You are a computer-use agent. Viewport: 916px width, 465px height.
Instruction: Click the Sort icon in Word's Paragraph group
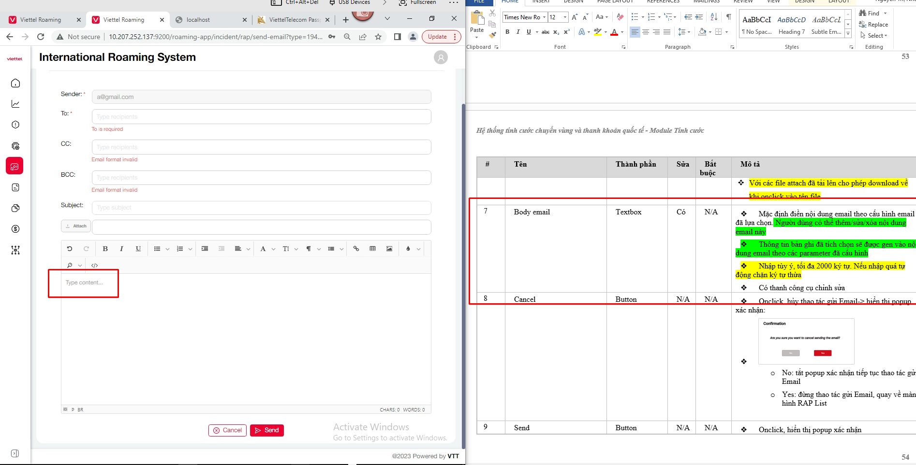(x=714, y=17)
